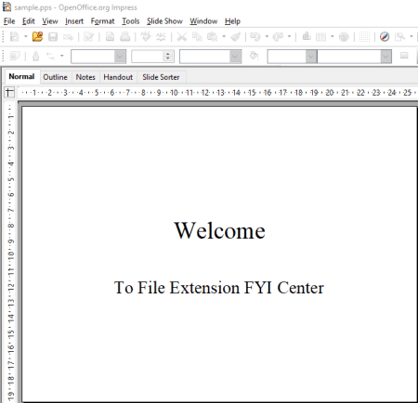Click the "To File Extension FYI Center" text

219,288
